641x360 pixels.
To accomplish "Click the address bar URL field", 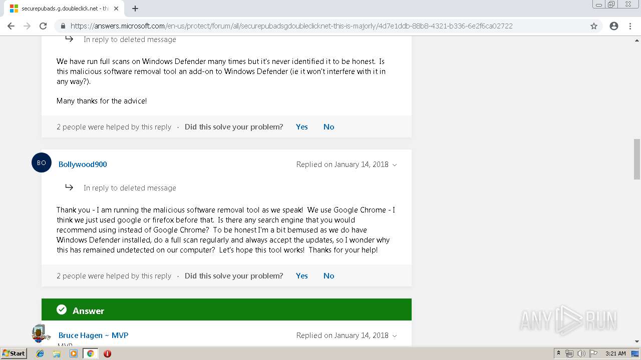I will 290,26.
